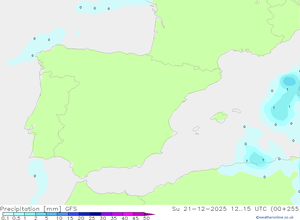The height and width of the screenshot is (220, 300).
Task: Select the 25–30 mm navy legend swatch
Action: 95,214
